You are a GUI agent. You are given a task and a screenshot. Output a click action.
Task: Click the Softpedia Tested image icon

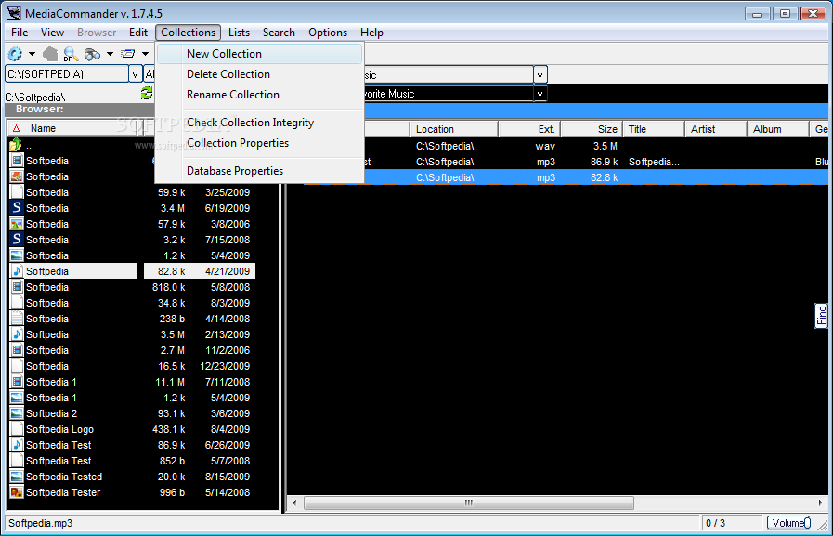click(x=17, y=477)
